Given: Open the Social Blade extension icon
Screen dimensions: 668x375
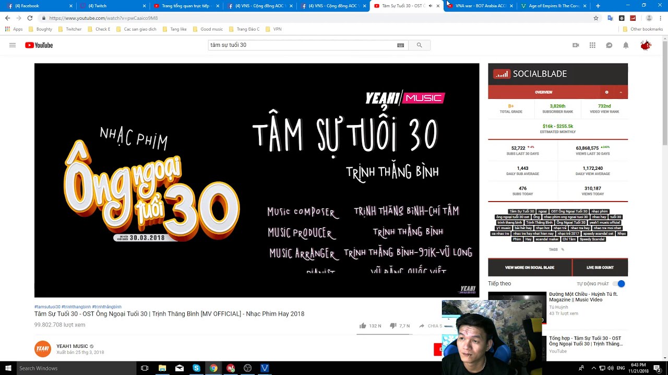Looking at the screenshot, I should pyautogui.click(x=633, y=18).
